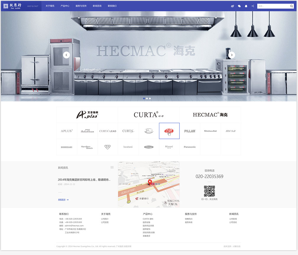Click the 公司活动 footer link
Viewport: 298px width, 255px height.
233,222
